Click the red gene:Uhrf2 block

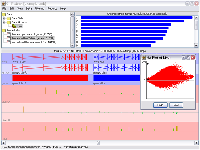point(50,78)
